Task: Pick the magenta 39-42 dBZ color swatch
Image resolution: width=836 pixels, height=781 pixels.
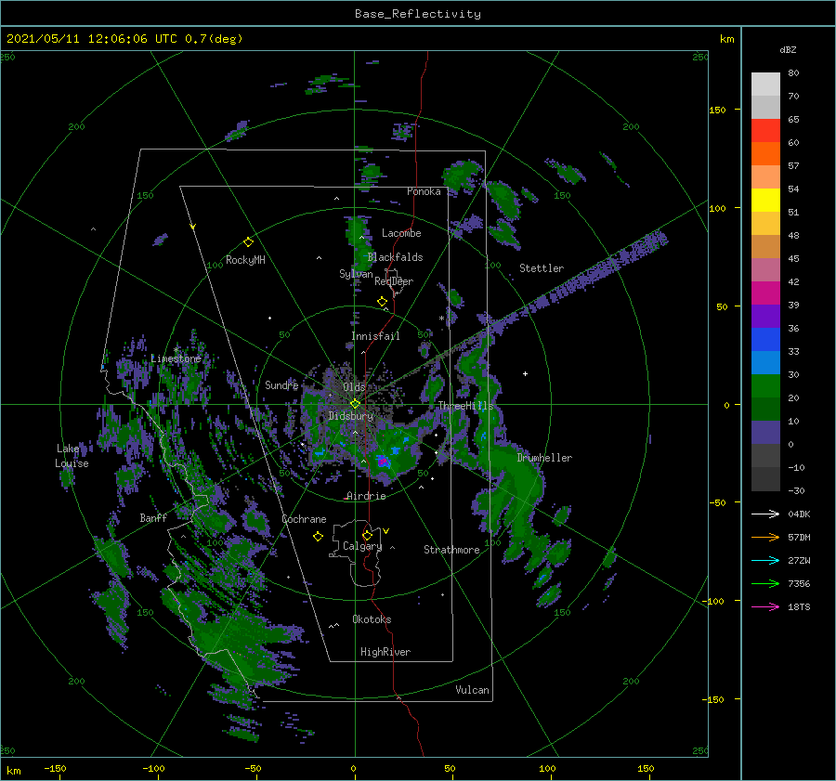Action: [x=765, y=293]
